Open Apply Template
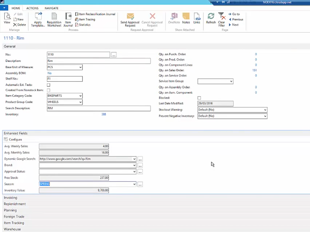This screenshot has height=232, width=310. click(x=38, y=20)
